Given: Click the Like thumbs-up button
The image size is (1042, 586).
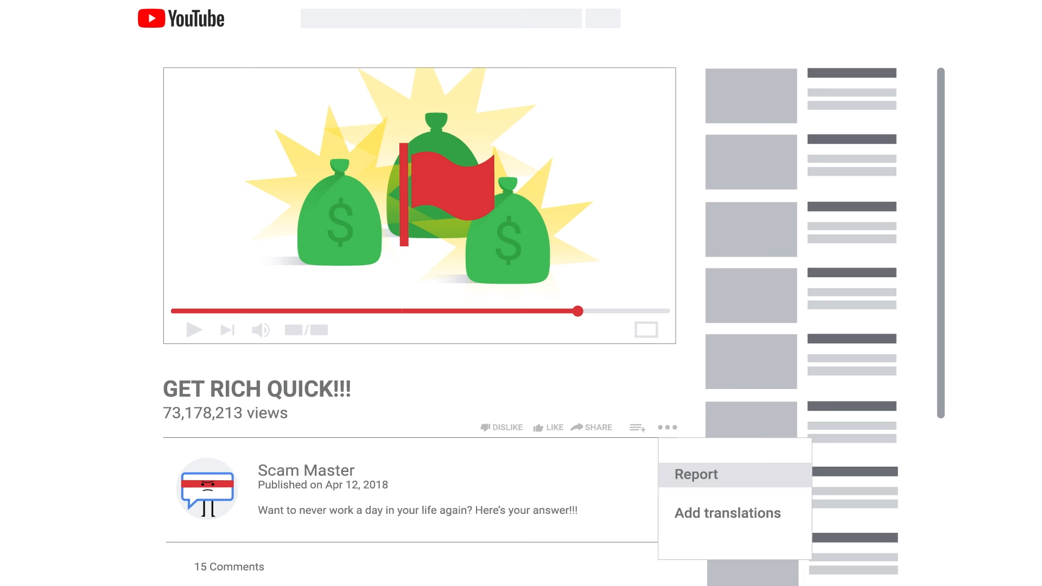Looking at the screenshot, I should tap(548, 428).
